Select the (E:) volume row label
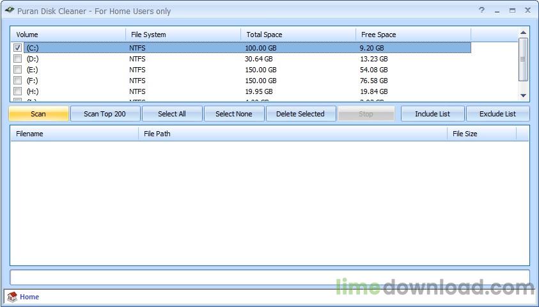 [x=33, y=70]
